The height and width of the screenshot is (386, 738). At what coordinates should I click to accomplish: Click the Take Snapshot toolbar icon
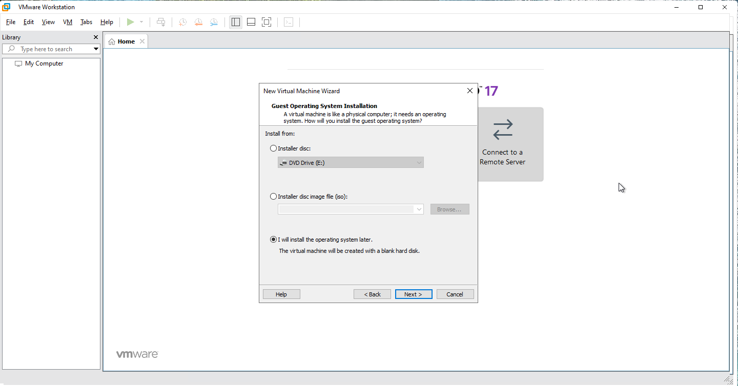(x=182, y=22)
